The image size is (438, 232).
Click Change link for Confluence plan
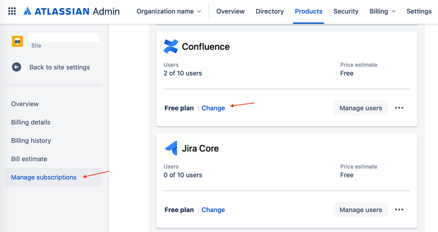click(213, 108)
